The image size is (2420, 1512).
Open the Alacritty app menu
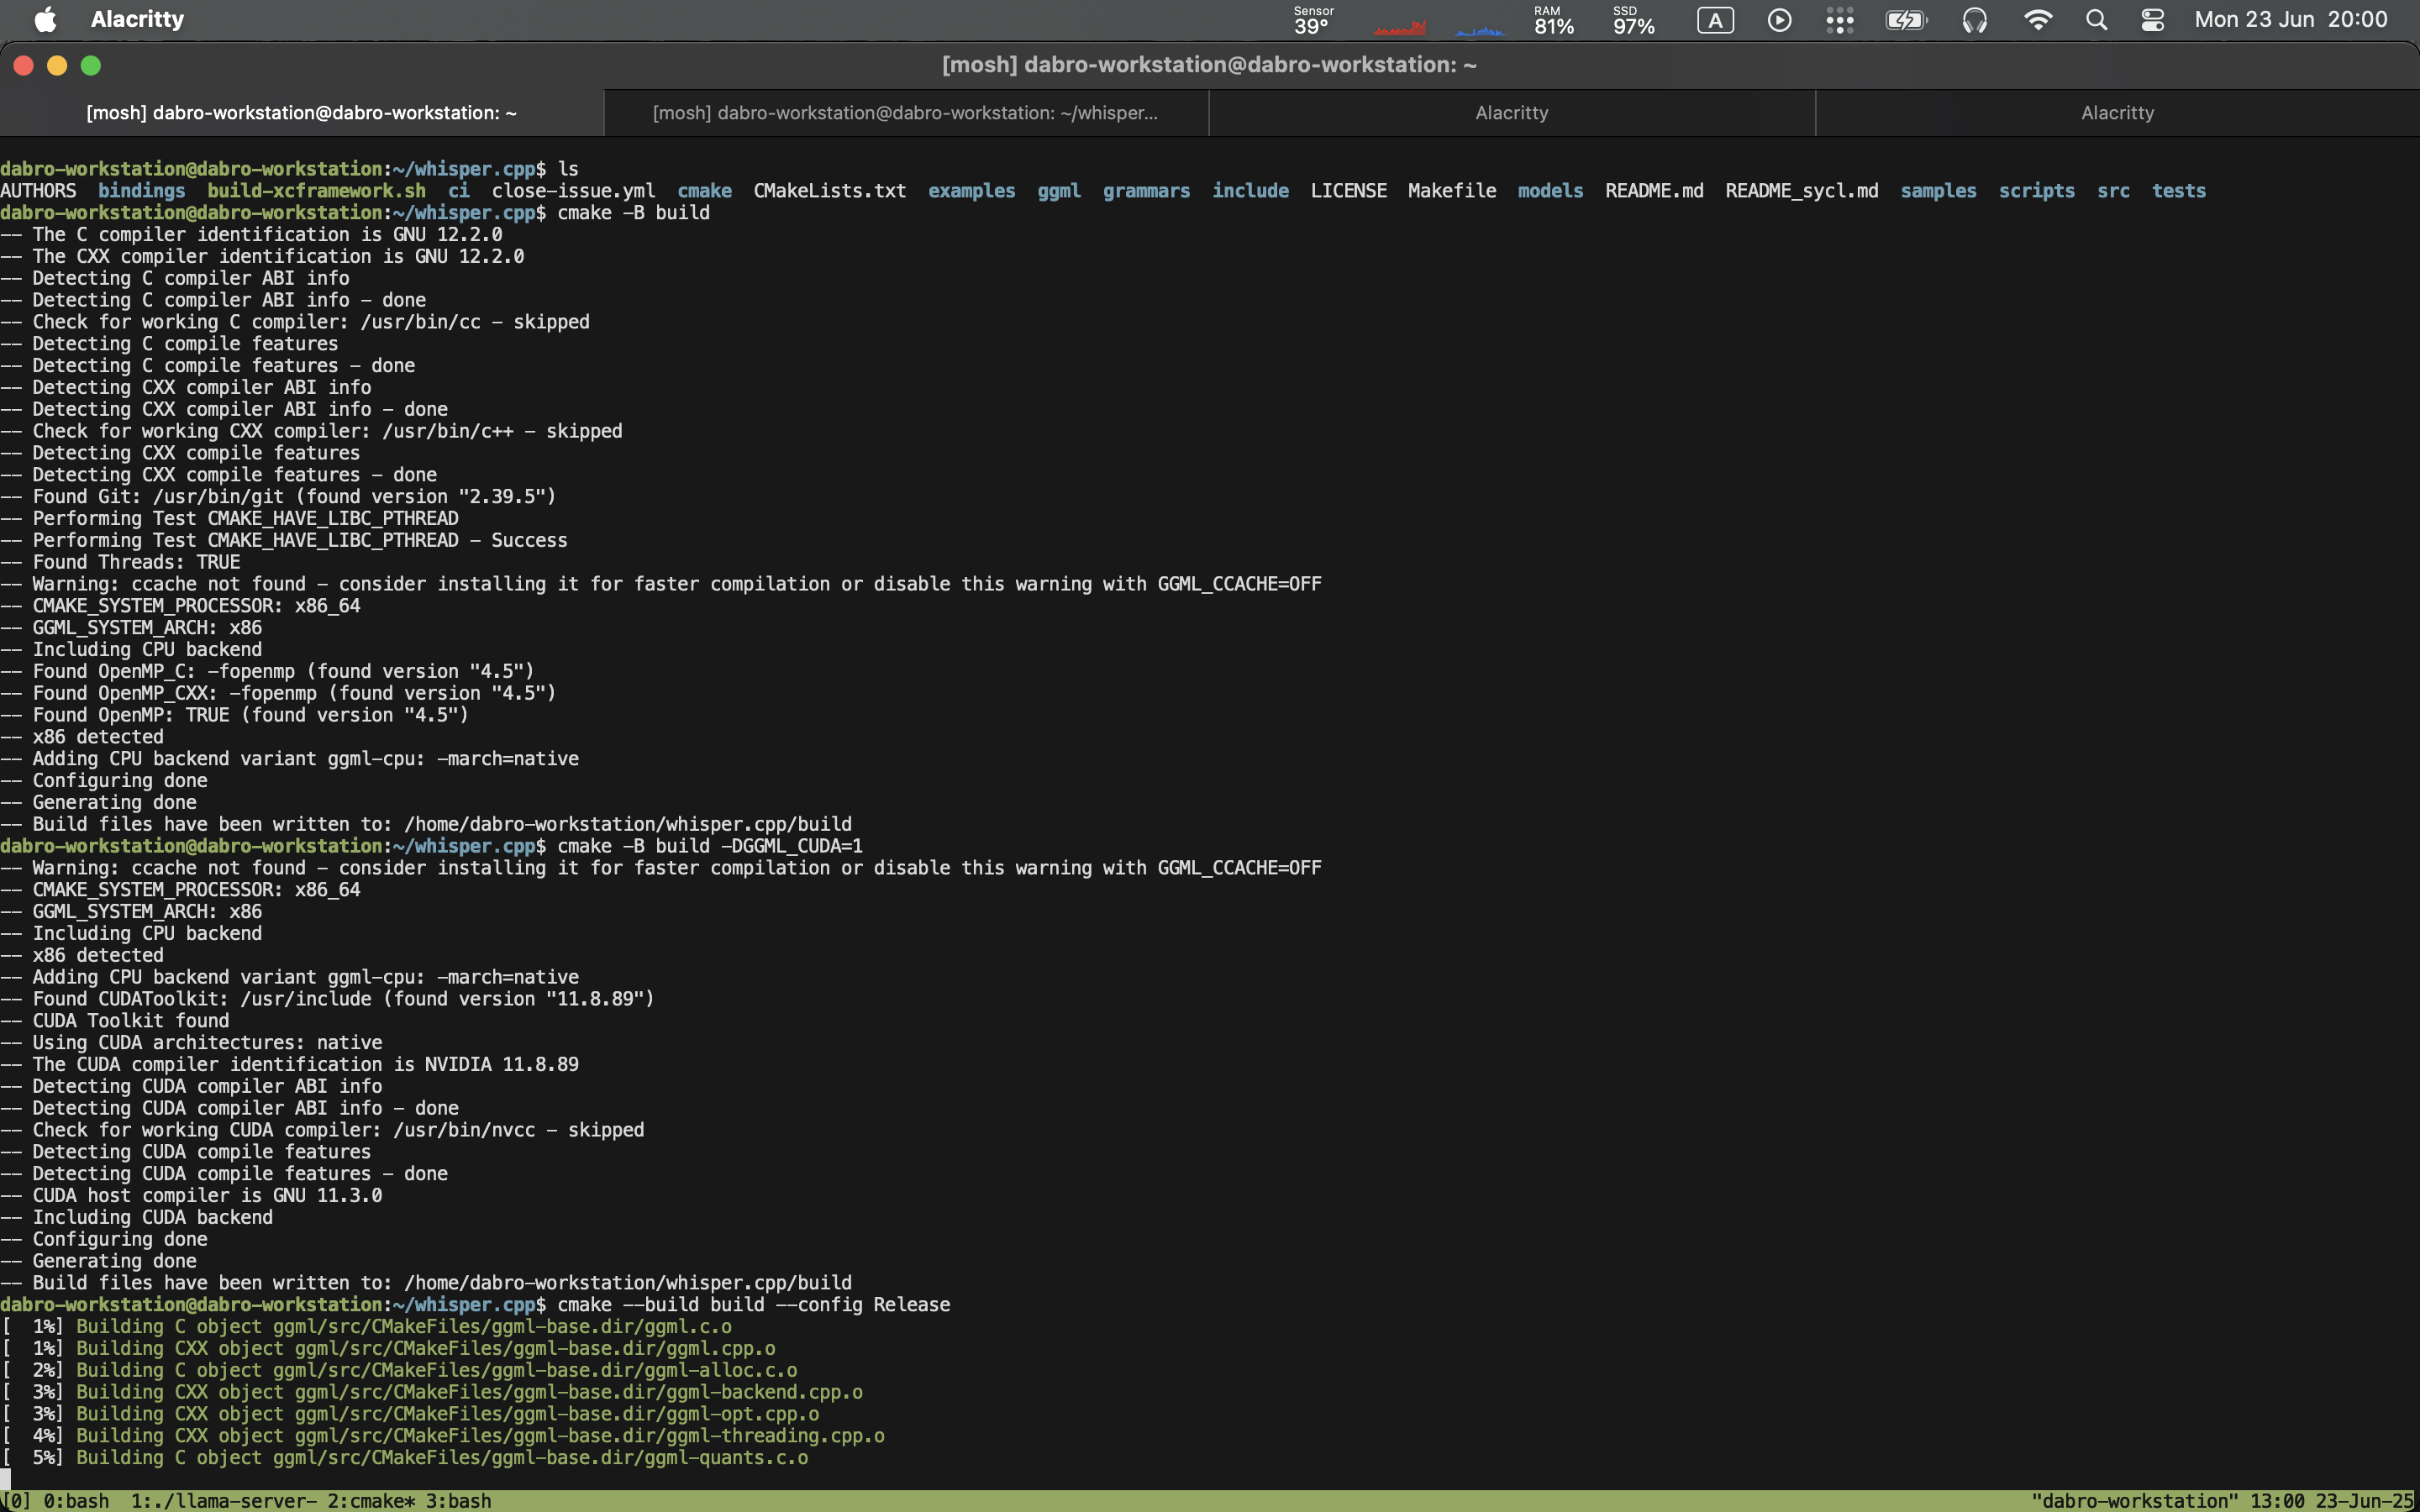pos(137,20)
